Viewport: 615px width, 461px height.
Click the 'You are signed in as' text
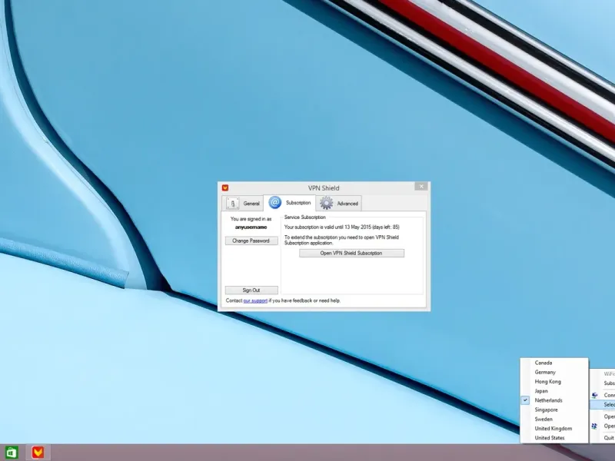click(x=251, y=219)
